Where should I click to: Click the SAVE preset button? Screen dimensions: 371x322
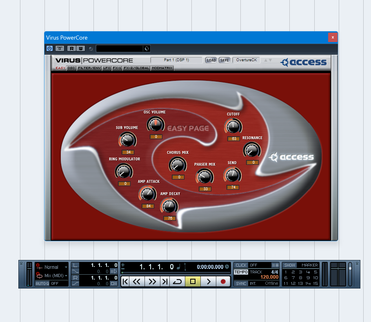pyautogui.click(x=224, y=60)
